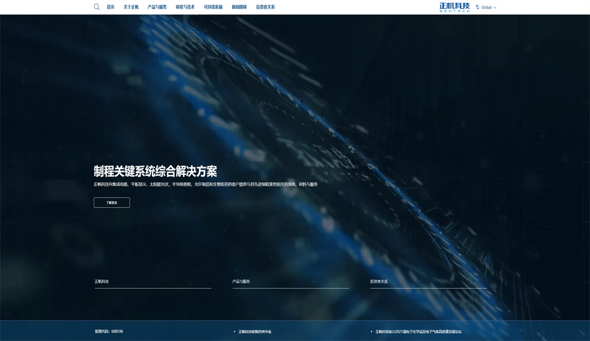Select 研发与技术 in the navigation bar
590x341 pixels.
pos(185,7)
